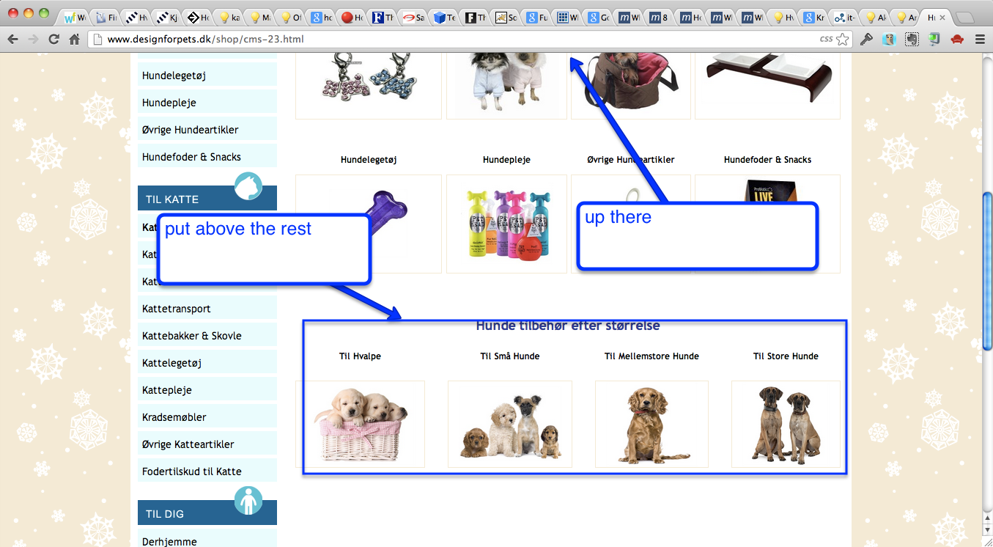
Task: Click the browser back arrow button
Action: [12, 40]
